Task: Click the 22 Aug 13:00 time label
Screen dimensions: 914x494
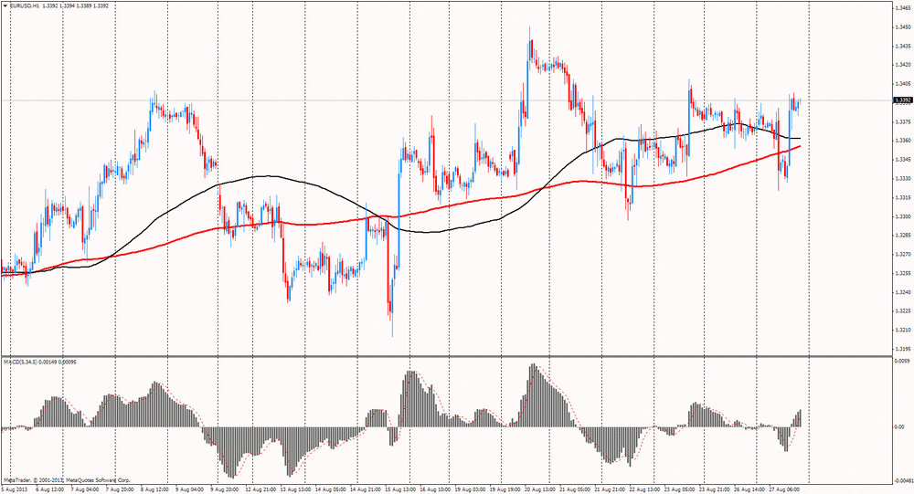Action: coord(644,490)
